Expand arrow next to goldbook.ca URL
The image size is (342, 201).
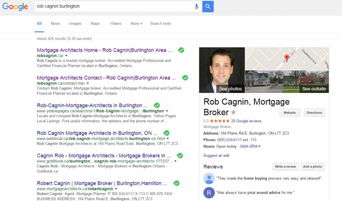(175, 161)
